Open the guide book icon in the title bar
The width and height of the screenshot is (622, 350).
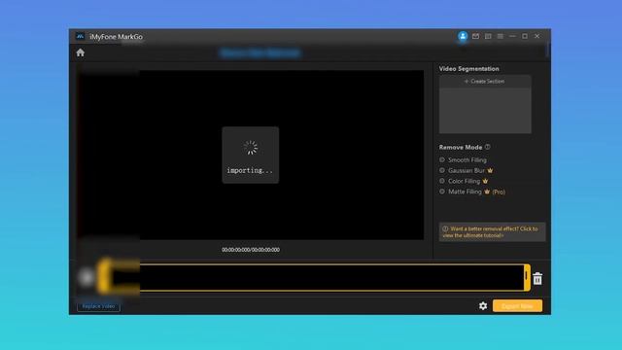click(488, 36)
